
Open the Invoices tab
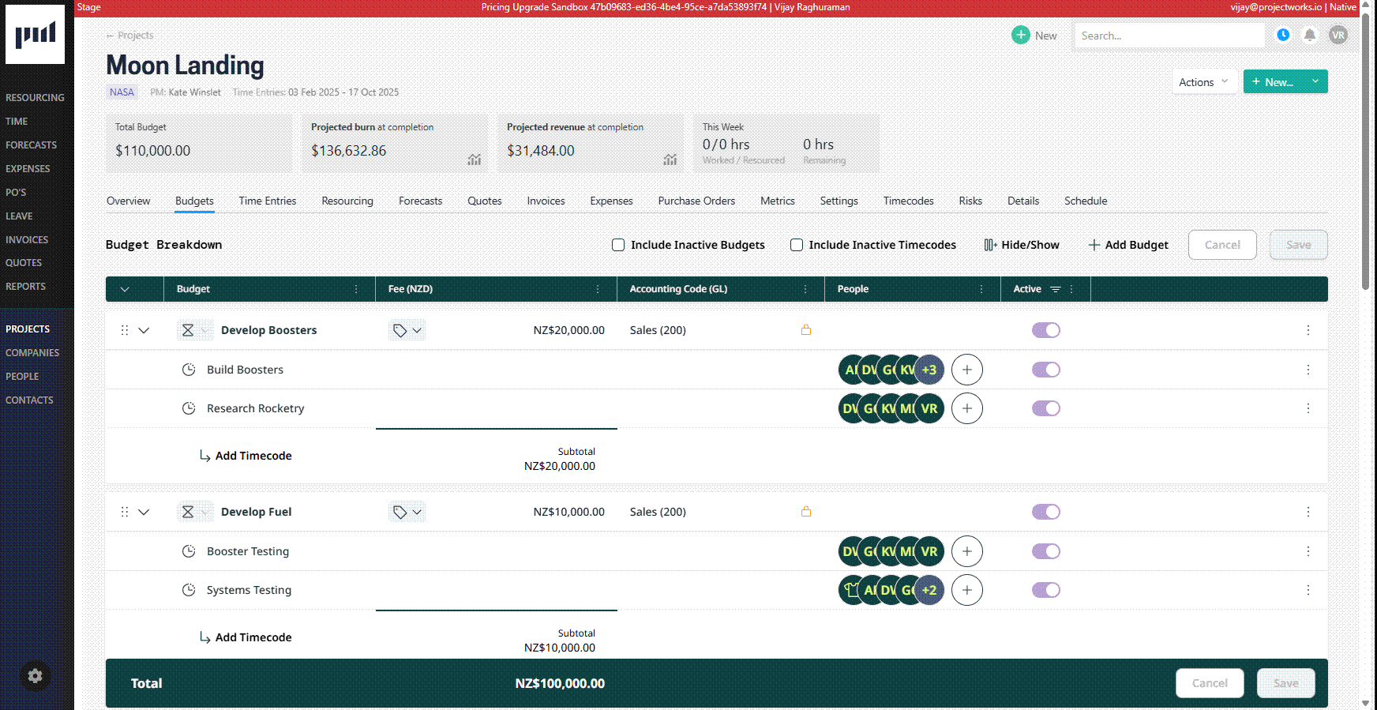click(546, 201)
